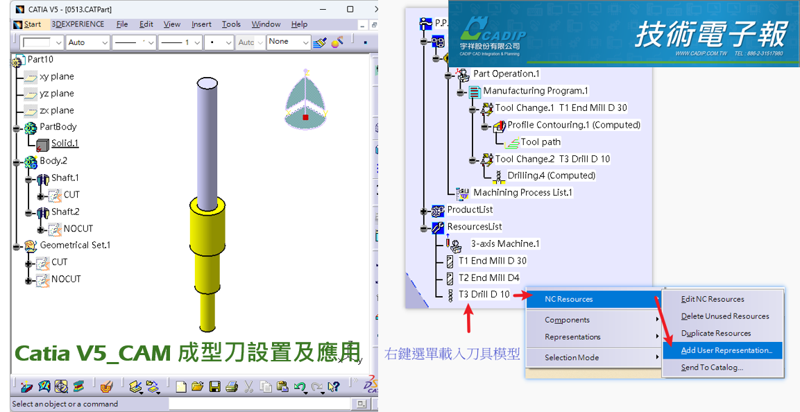Collapse the Shaft.2 node
This screenshot has width=800, height=412.
(x=28, y=213)
